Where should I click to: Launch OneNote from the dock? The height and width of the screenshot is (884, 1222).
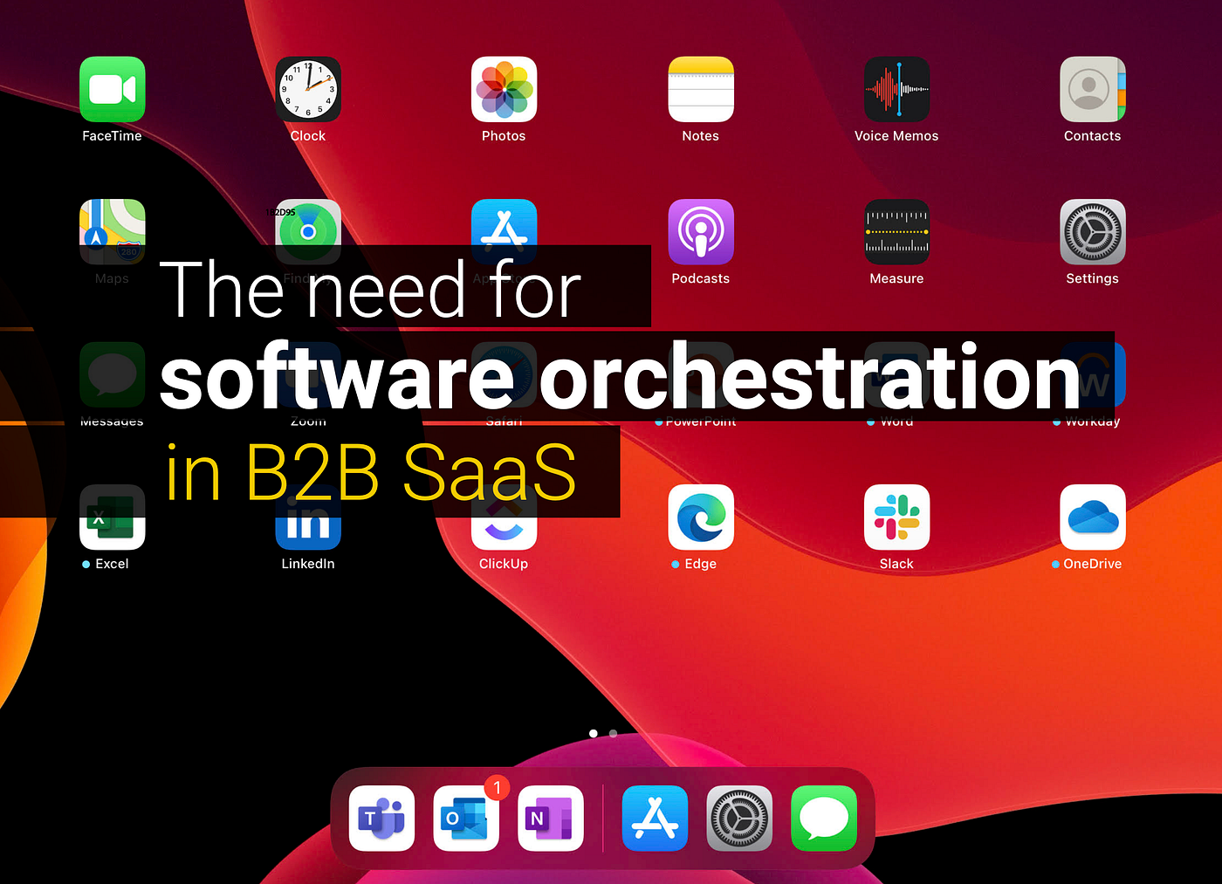(x=550, y=818)
